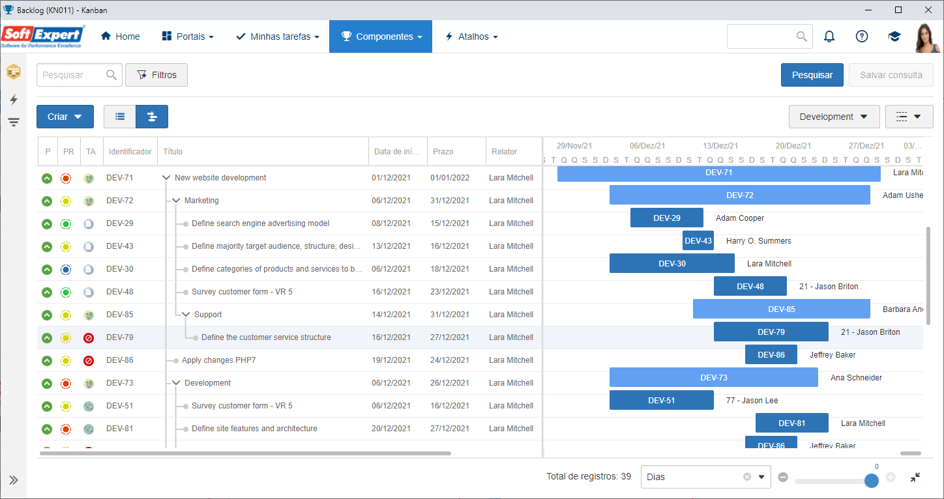Viewport: 944px width, 499px height.
Task: Click the collapse fullscreen arrows icon
Action: click(x=915, y=478)
